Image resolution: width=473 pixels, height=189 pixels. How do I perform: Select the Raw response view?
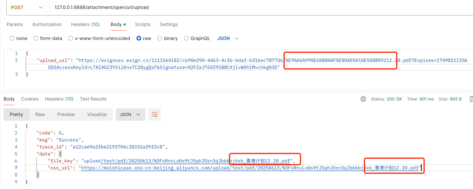coord(40,114)
